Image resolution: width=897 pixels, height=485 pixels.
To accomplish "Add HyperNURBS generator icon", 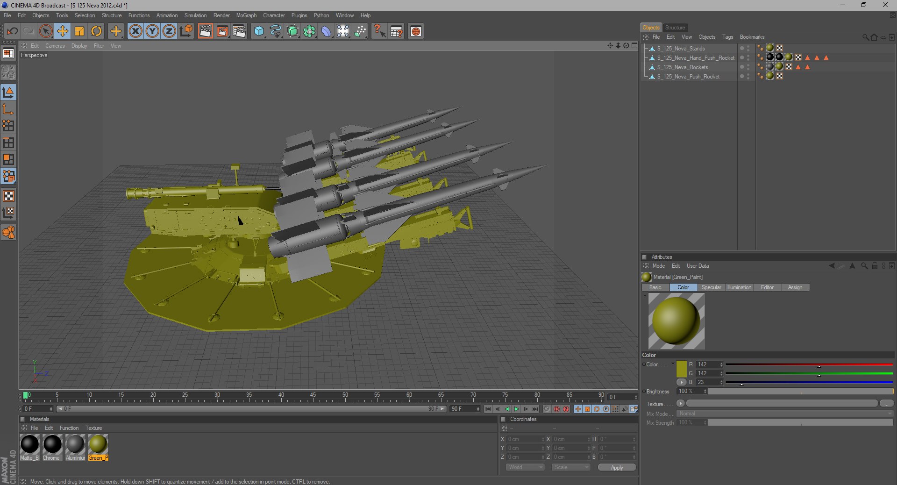I will click(292, 31).
